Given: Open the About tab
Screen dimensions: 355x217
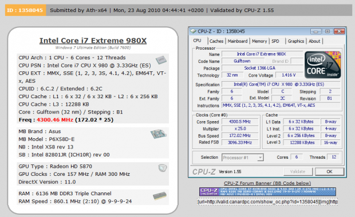Looking at the screenshot, I should click(x=314, y=41).
